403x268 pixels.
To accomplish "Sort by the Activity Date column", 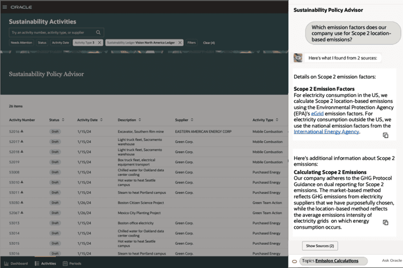I will [101, 120].
